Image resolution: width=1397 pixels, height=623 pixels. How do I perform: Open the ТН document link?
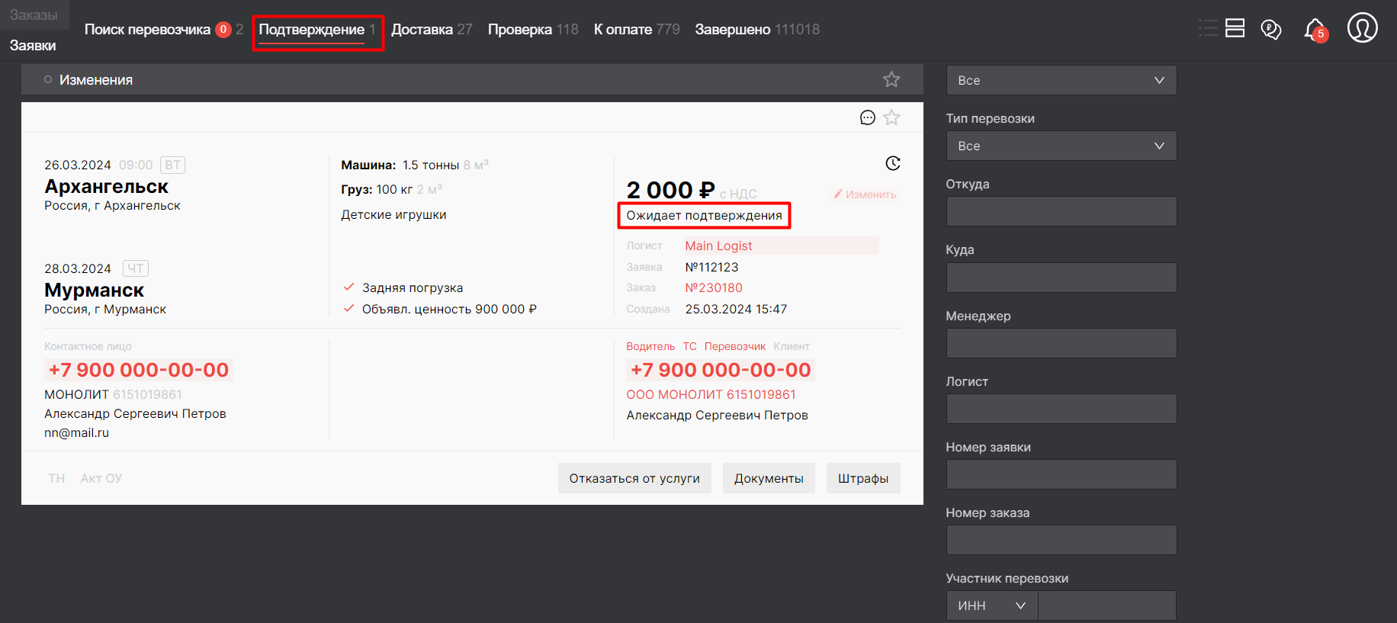pos(56,478)
